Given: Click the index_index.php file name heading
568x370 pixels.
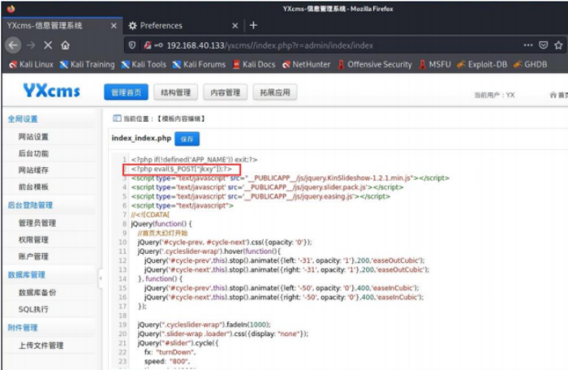Looking at the screenshot, I should (141, 138).
